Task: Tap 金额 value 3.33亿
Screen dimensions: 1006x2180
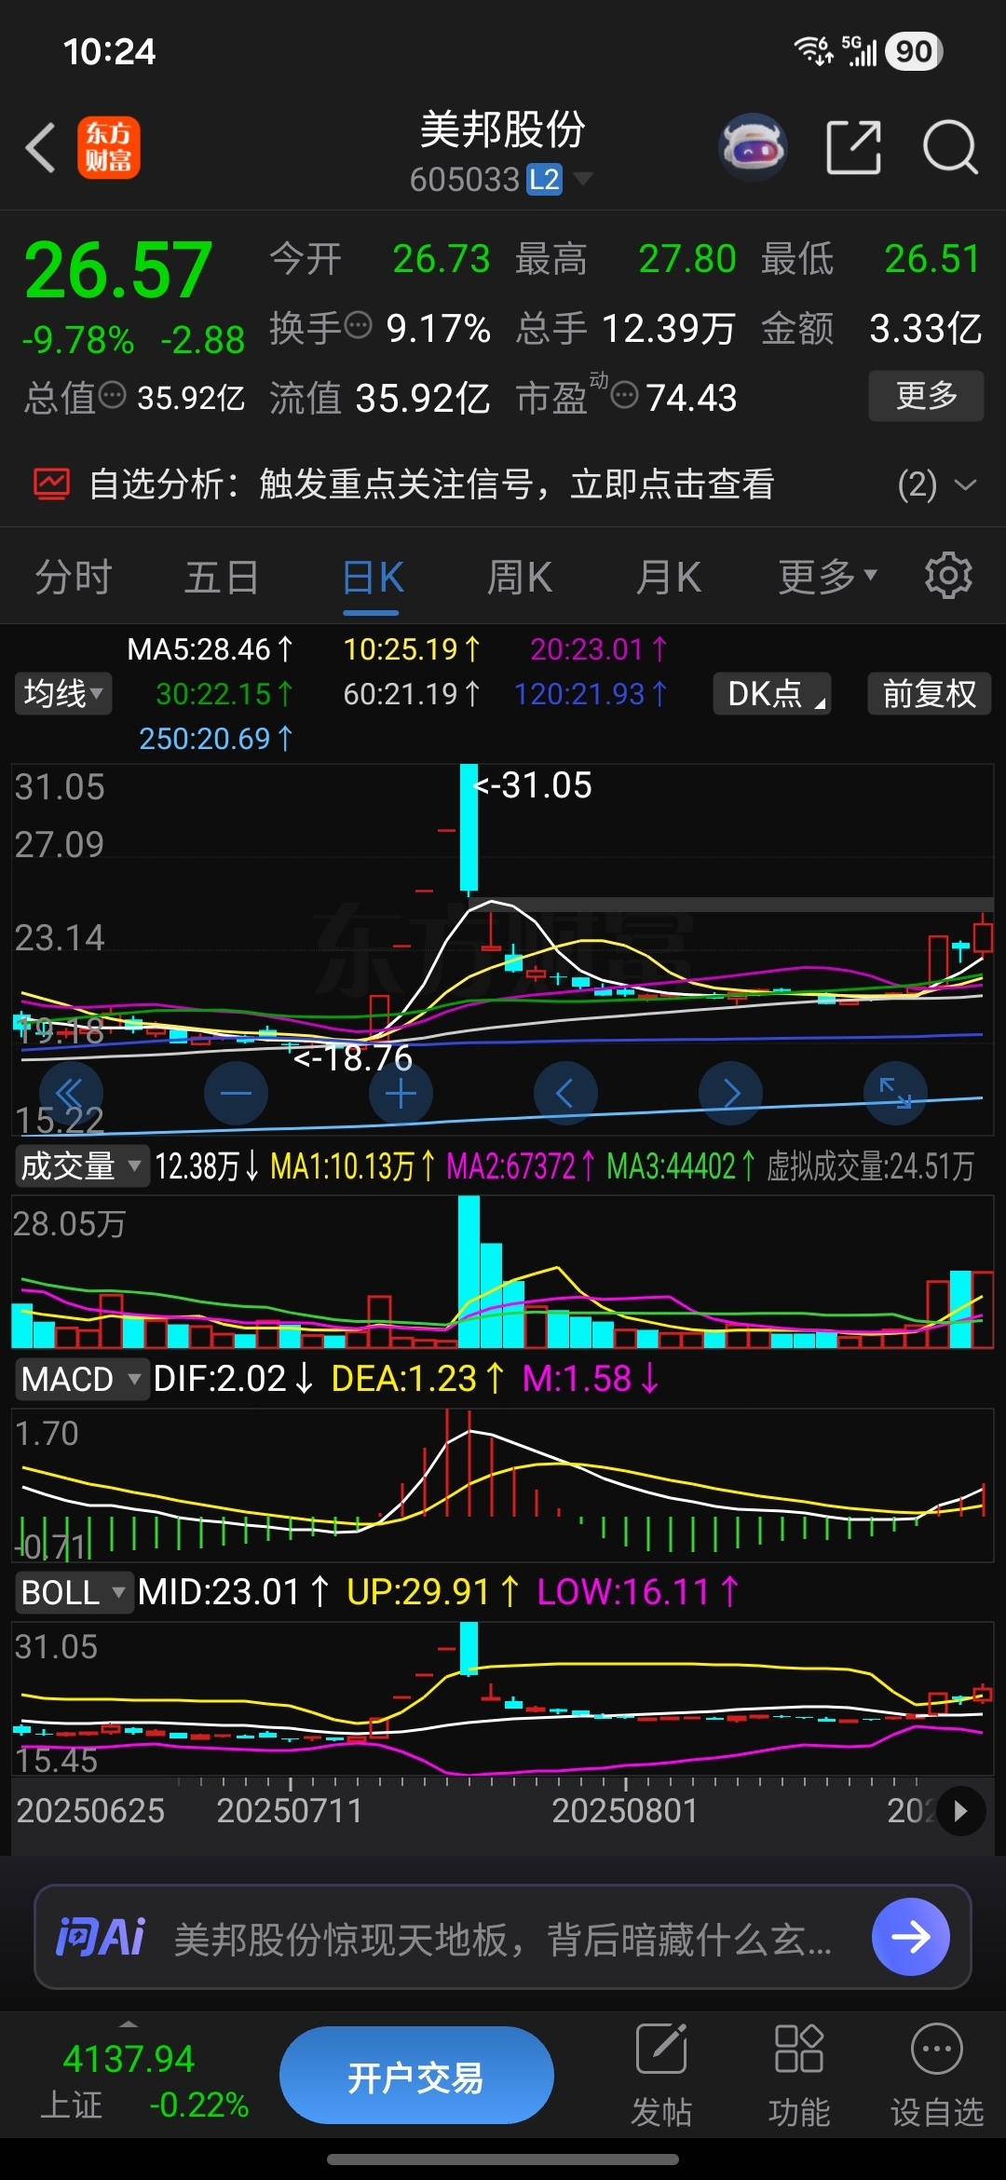Action: point(926,328)
